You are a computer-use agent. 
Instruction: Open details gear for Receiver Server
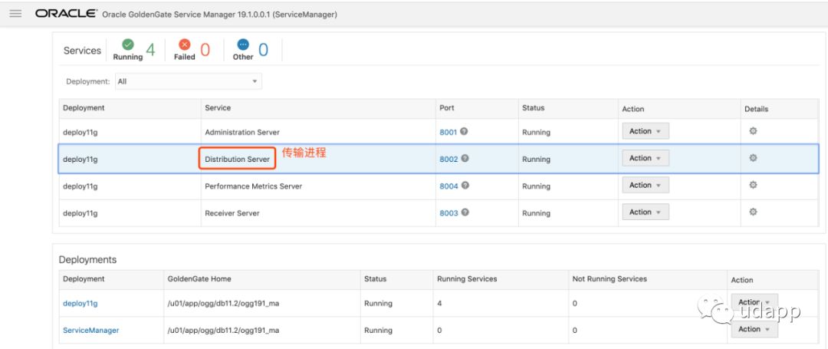pyautogui.click(x=753, y=212)
